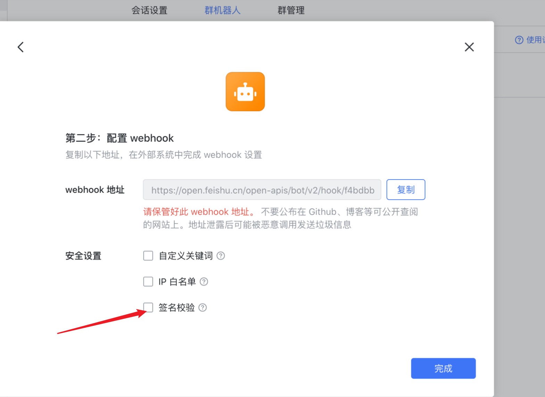Switch to the 会话设置 tab
Viewport: 545px width, 397px height.
click(149, 10)
